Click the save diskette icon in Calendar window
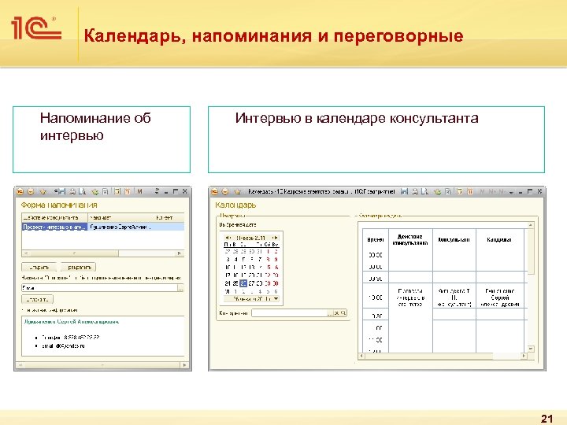The image size is (567, 425). 404,191
